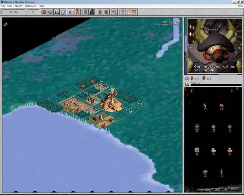Click the red hexagon toolbar icon
The width and height of the screenshot is (244, 195).
click(107, 12)
